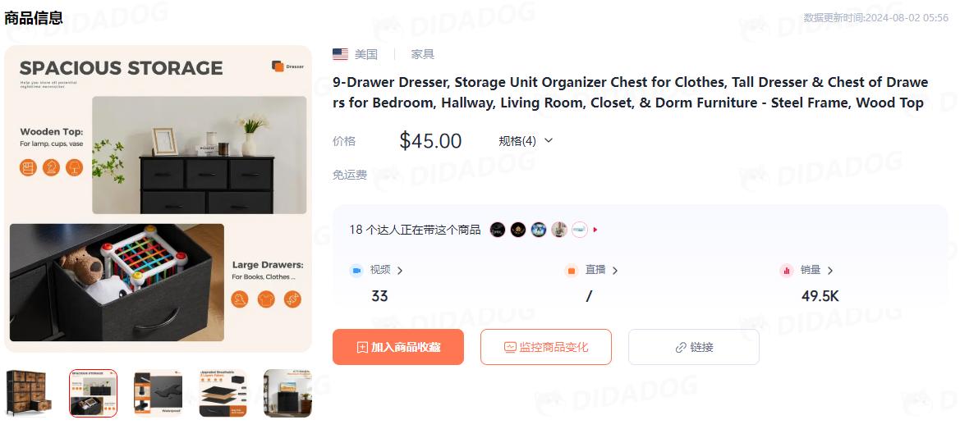
Task: Click the 监控商品变化 button
Action: [x=546, y=347]
